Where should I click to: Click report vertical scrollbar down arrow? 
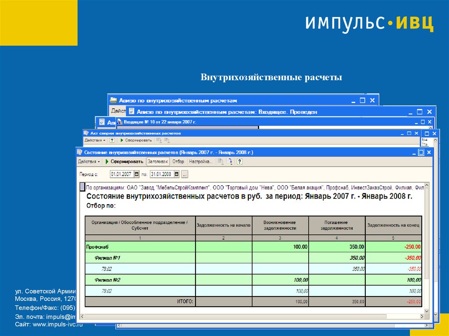tap(427, 311)
